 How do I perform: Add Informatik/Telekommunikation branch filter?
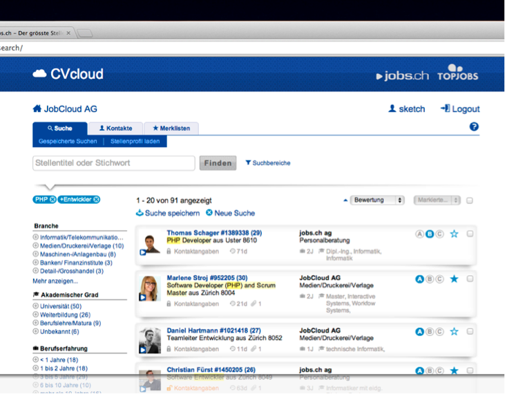pos(78,237)
